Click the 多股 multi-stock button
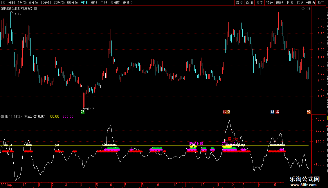The height and width of the screenshot is (188, 328). (x=259, y=3)
